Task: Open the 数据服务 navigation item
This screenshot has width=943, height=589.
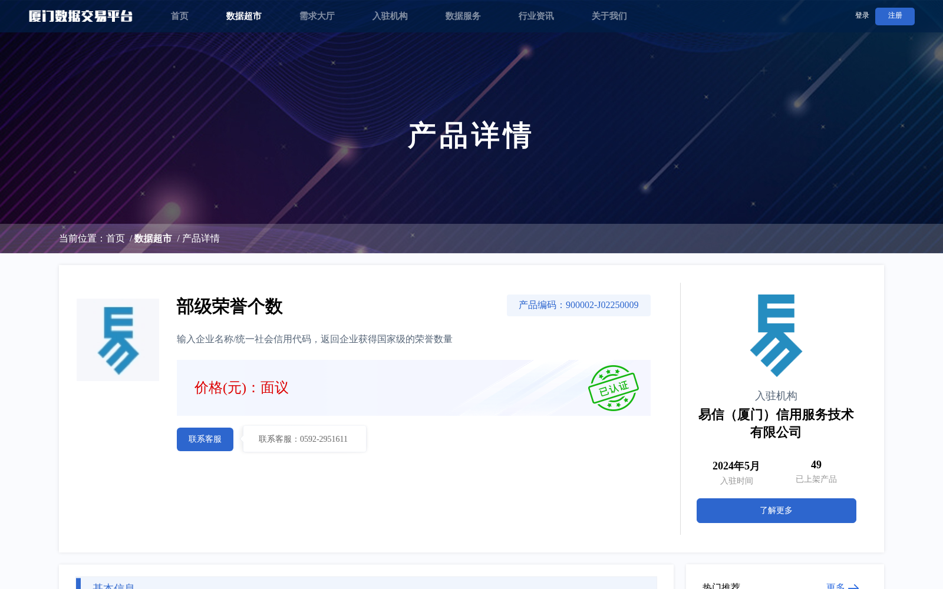Action: 463,16
